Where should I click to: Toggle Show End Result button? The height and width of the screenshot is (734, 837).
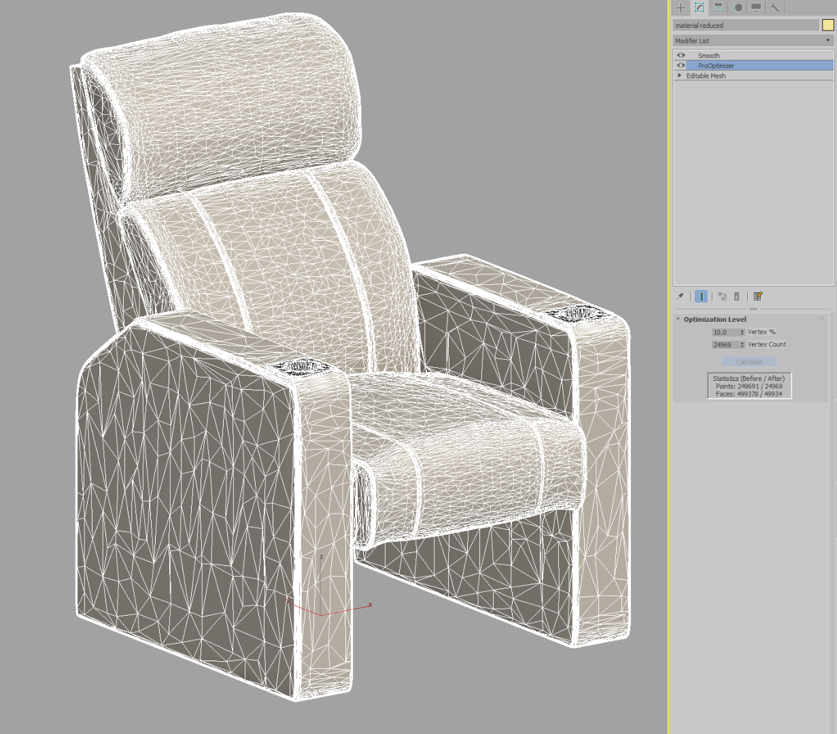[701, 297]
